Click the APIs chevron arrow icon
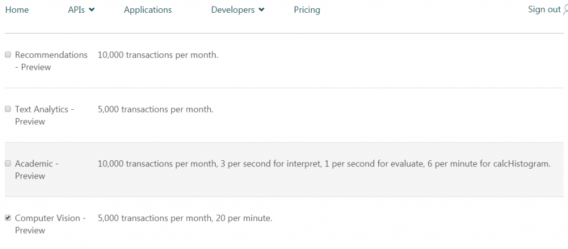This screenshot has height=249, width=568. (x=92, y=10)
